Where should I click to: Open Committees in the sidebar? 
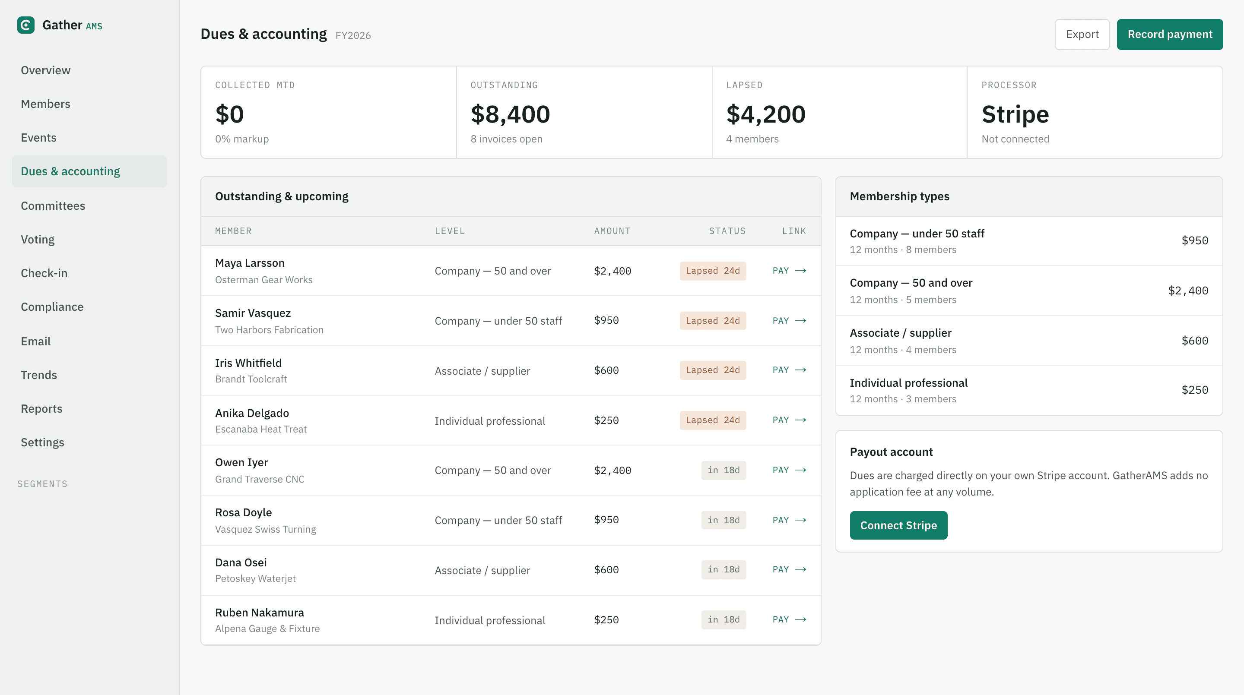pyautogui.click(x=89, y=205)
